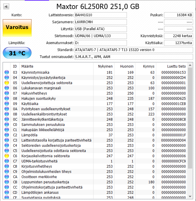
Task: Click current value 37 in Lämpötila row
Action: pyautogui.click(x=110, y=135)
